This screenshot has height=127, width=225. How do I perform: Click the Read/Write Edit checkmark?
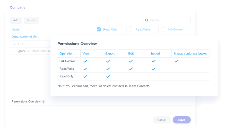tap(131, 69)
